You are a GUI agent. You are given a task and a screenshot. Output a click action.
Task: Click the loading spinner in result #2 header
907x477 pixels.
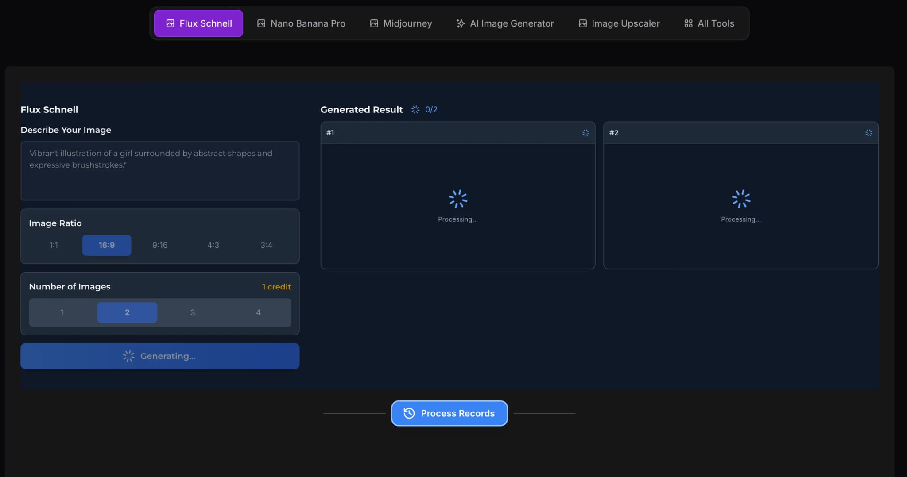[868, 133]
